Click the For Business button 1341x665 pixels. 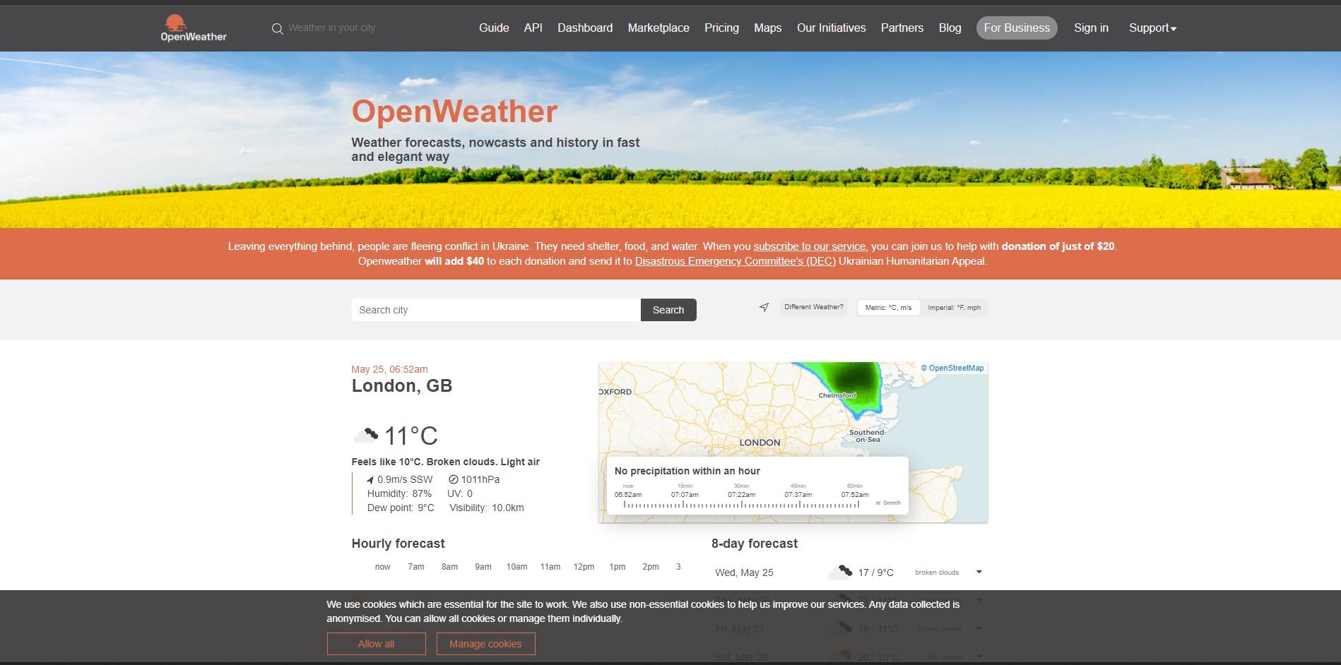[x=1017, y=28]
